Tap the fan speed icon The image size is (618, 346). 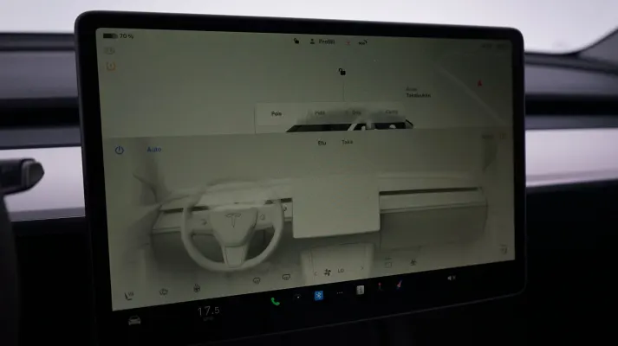tap(328, 272)
